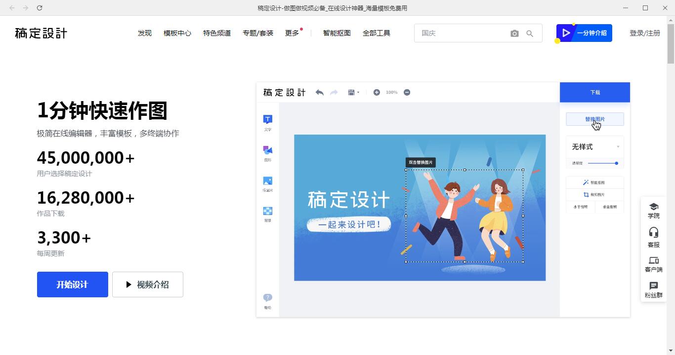Open the 模板中心 menu
This screenshot has width=675, height=355.
[177, 33]
